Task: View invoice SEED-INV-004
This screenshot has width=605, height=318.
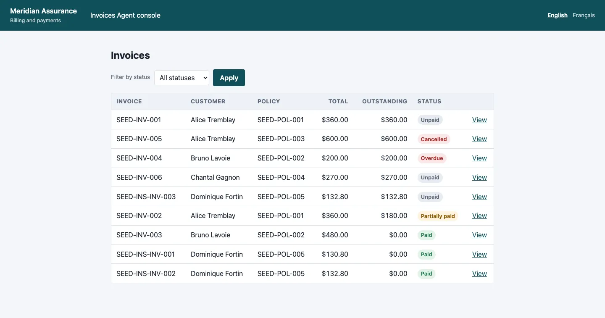Action: pos(479,158)
